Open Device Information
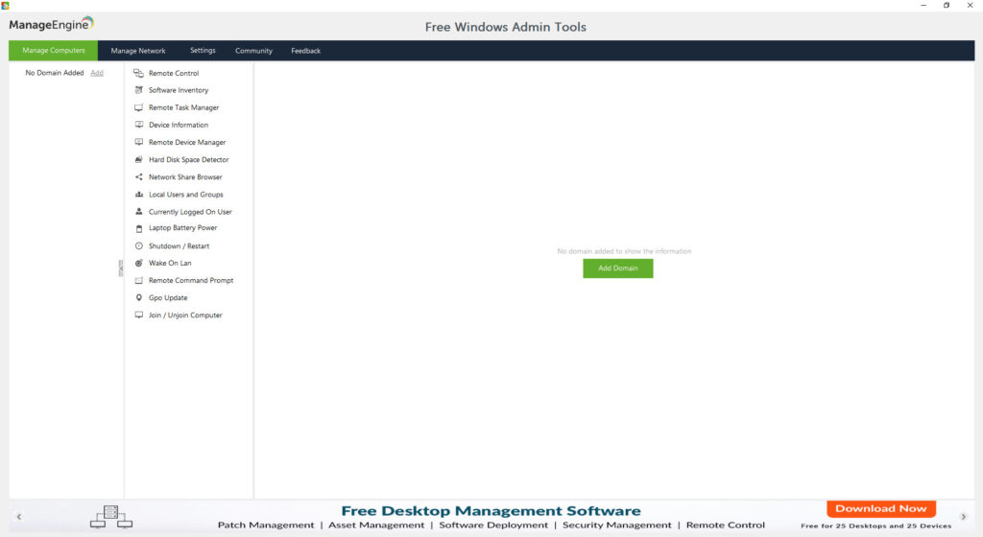 178,125
